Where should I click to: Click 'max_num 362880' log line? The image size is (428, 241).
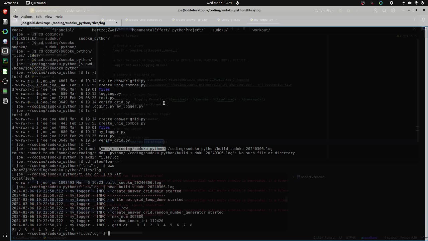(128, 217)
